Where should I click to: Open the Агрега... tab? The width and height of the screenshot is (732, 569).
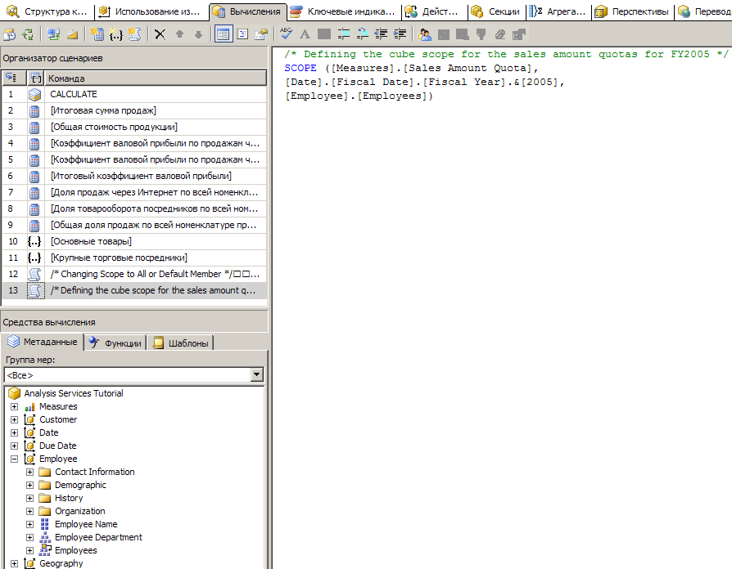click(x=558, y=11)
